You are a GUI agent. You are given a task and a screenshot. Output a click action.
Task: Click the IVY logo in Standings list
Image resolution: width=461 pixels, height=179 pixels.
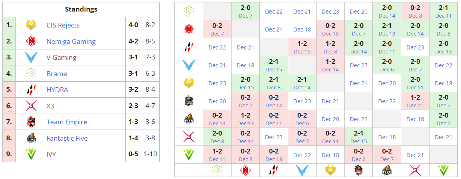click(x=31, y=154)
